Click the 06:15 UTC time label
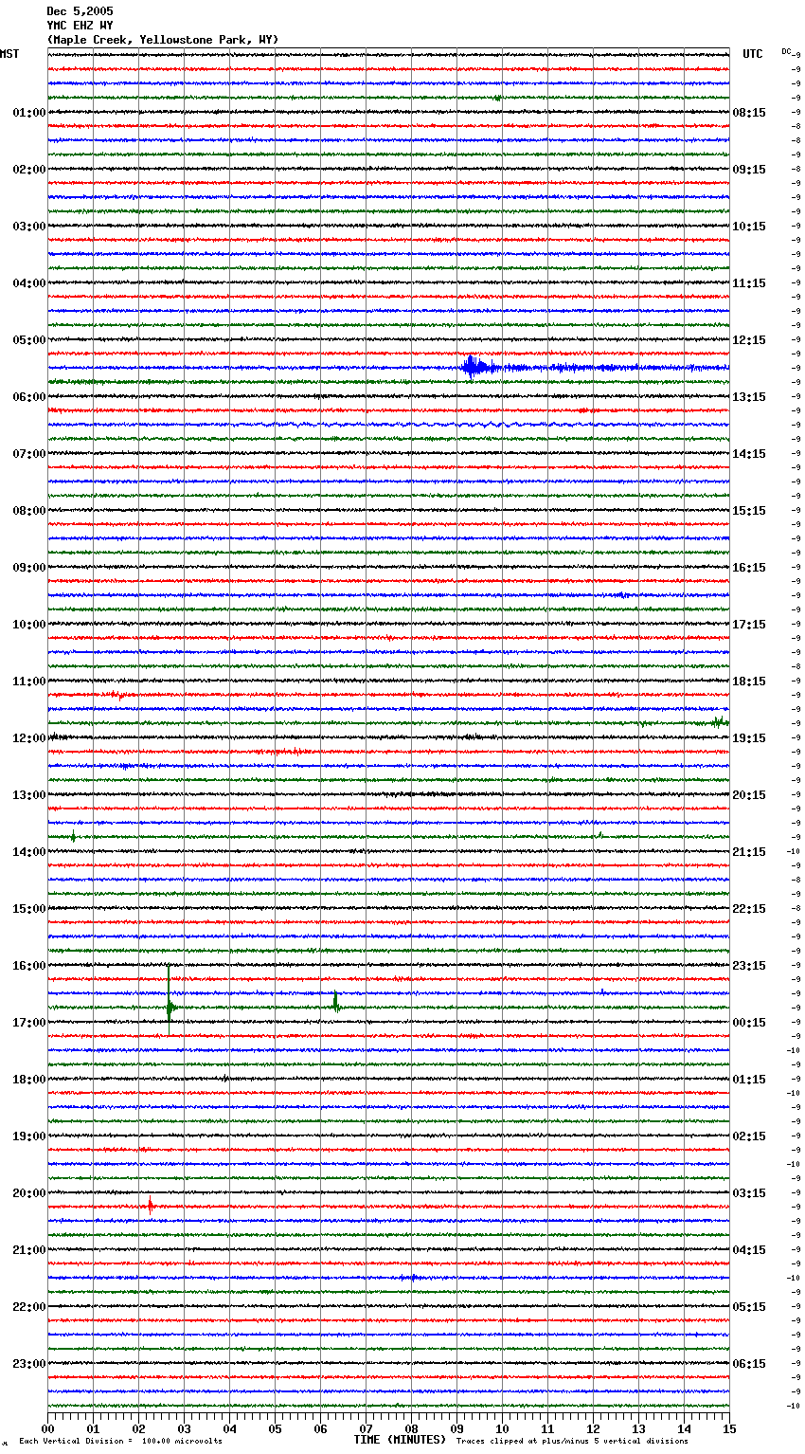 click(749, 1364)
